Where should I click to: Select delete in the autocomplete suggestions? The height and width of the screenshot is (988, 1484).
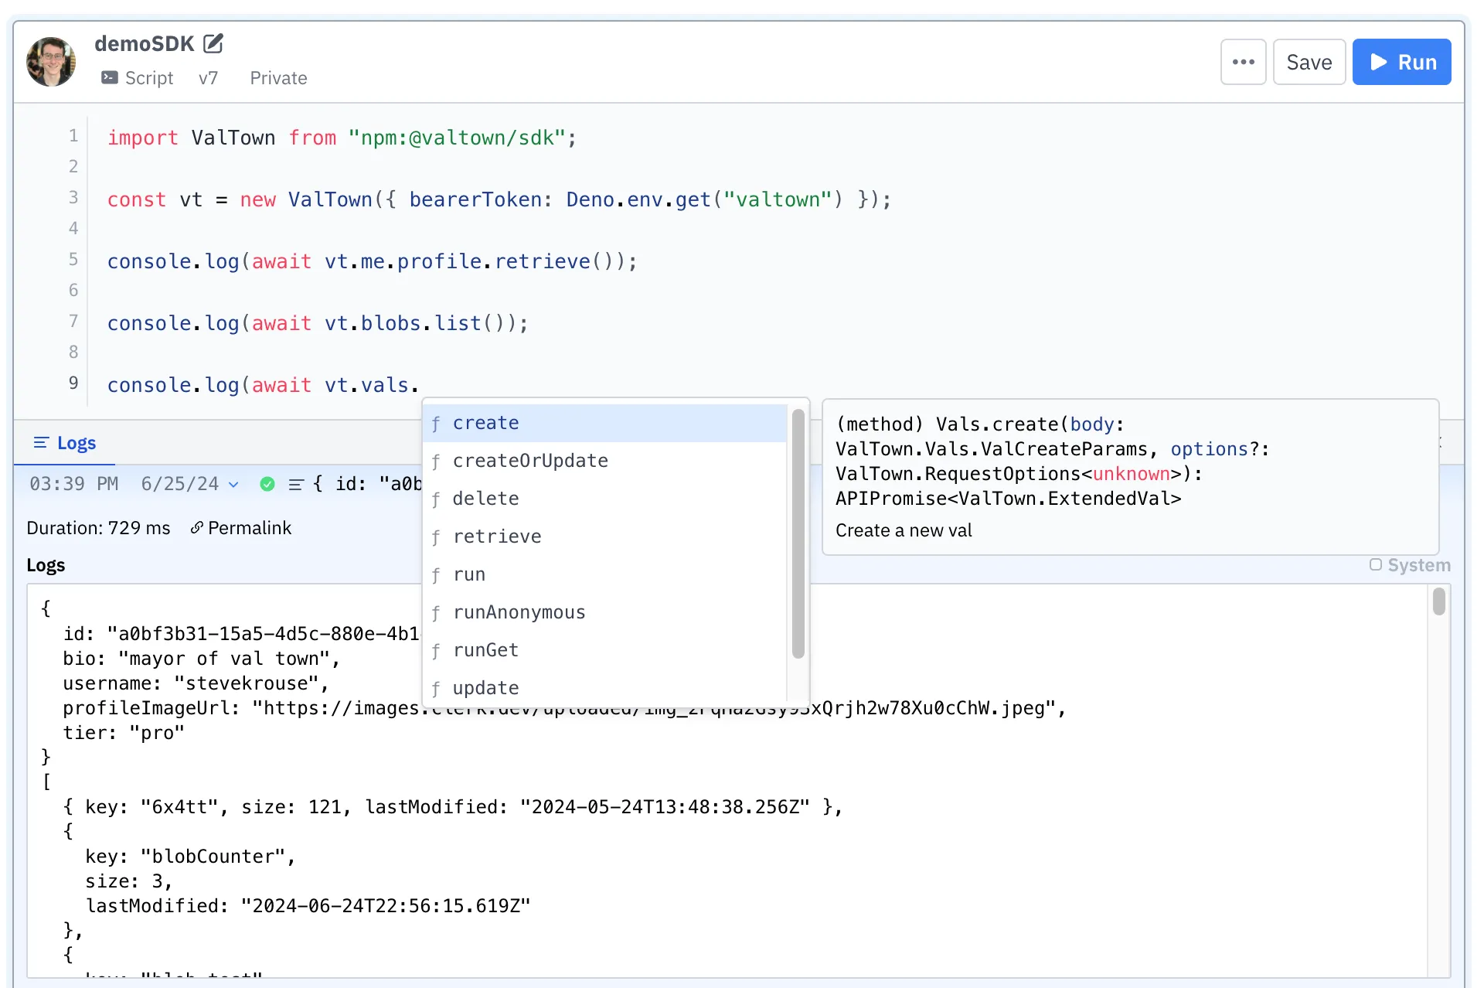pyautogui.click(x=486, y=499)
